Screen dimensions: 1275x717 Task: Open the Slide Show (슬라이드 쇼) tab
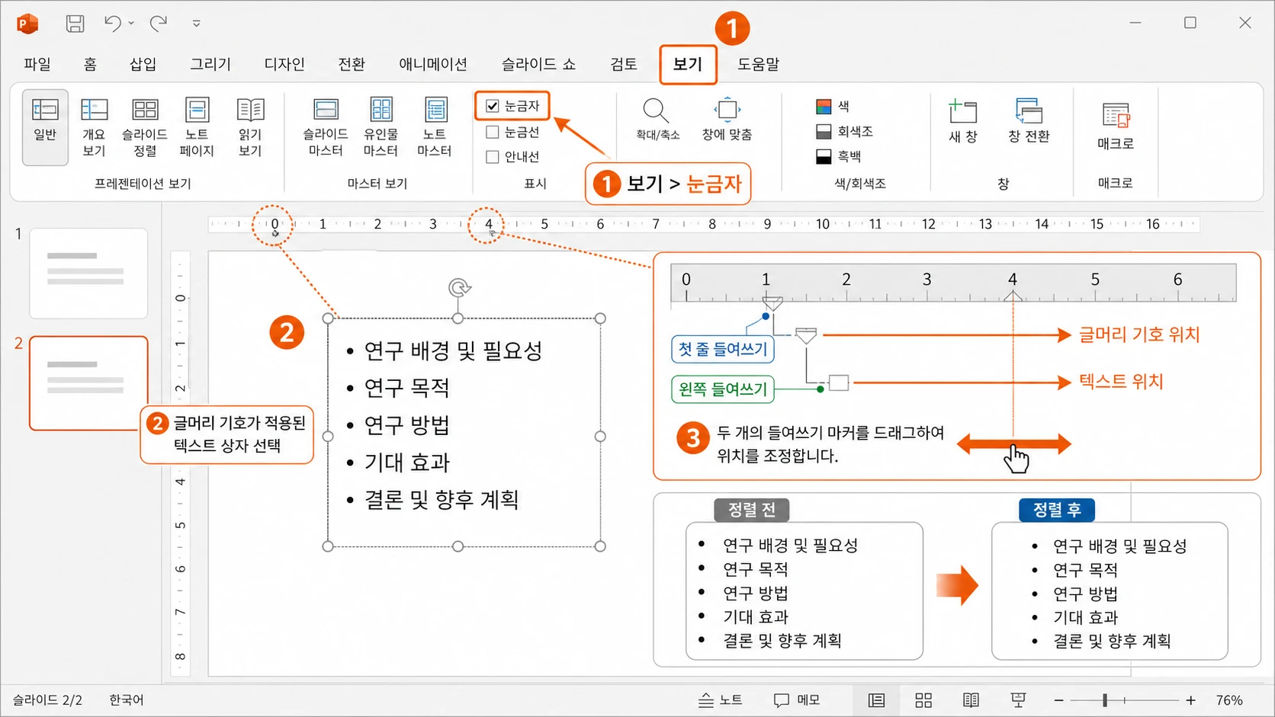[x=538, y=64]
